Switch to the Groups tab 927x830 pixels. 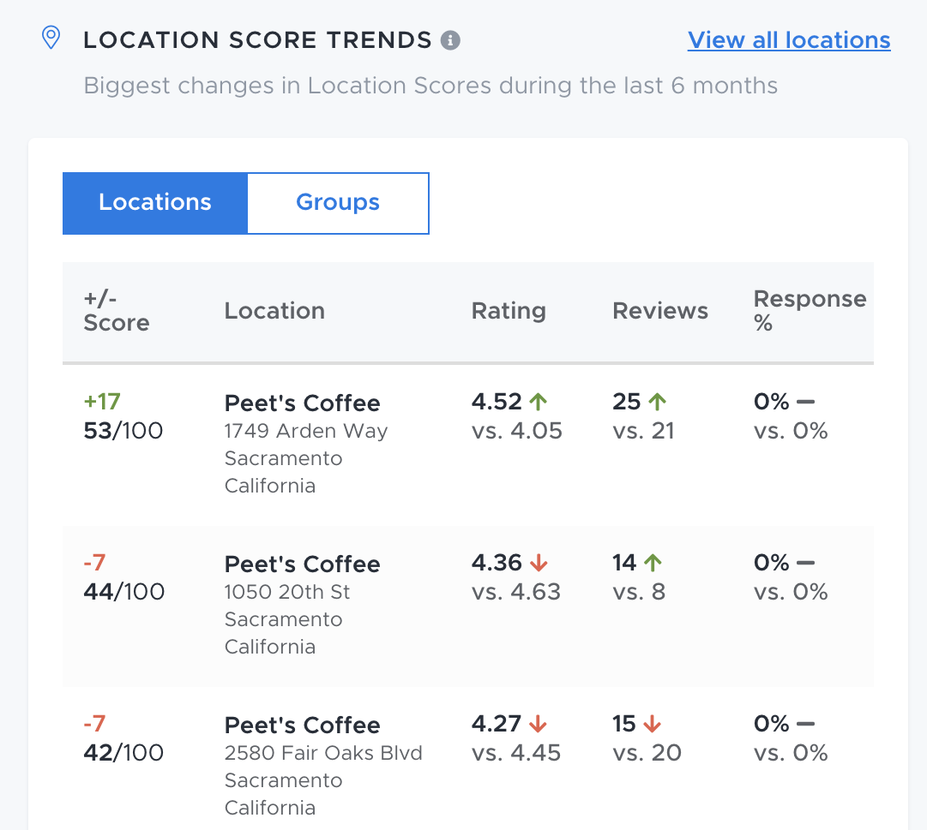click(x=338, y=203)
